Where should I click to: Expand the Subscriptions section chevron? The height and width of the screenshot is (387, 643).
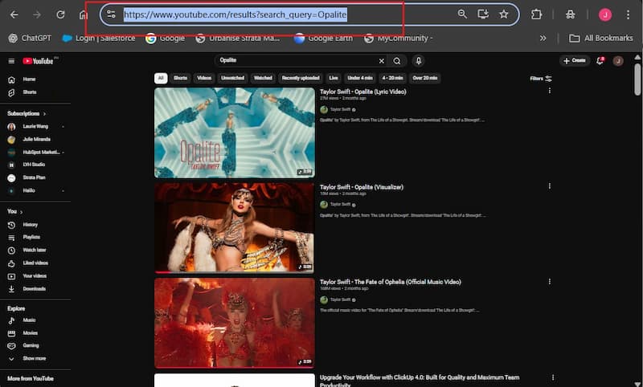coord(44,114)
